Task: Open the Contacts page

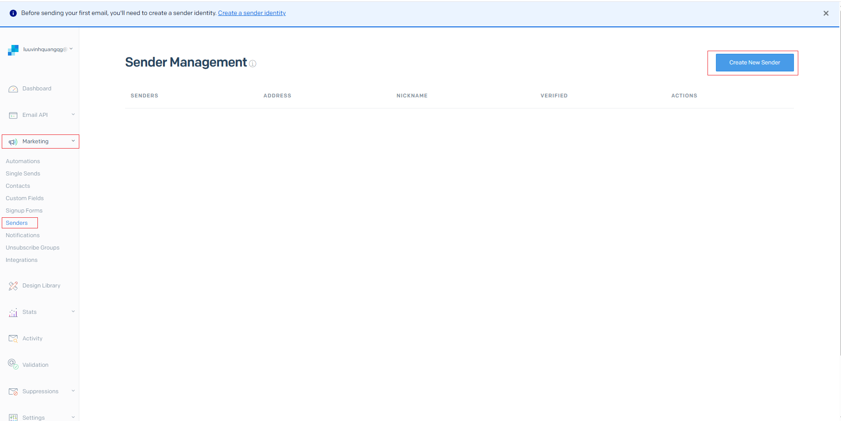Action: [18, 186]
